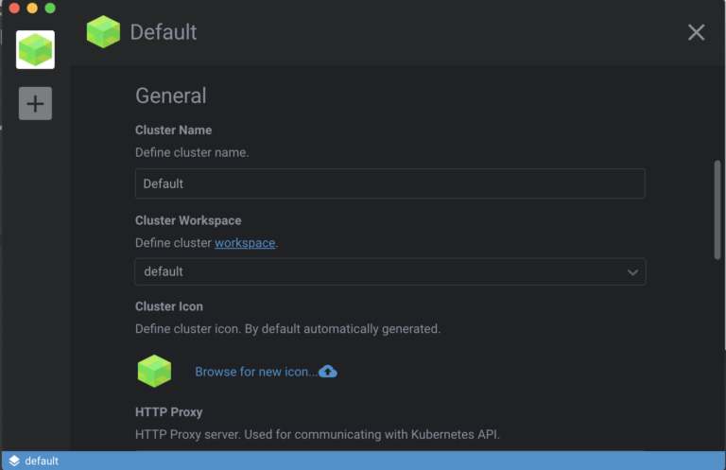This screenshot has height=470, width=726.
Task: Click the cloud upload icon
Action: tap(328, 372)
